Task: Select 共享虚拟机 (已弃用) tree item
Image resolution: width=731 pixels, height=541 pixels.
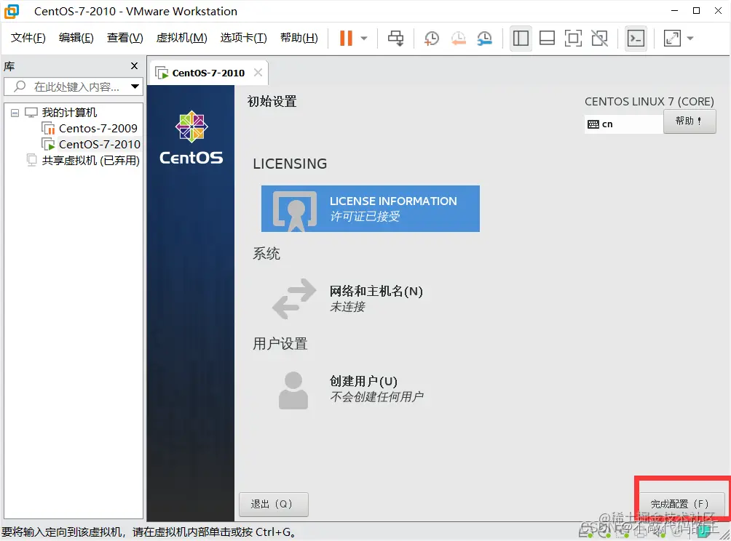Action: 90,161
